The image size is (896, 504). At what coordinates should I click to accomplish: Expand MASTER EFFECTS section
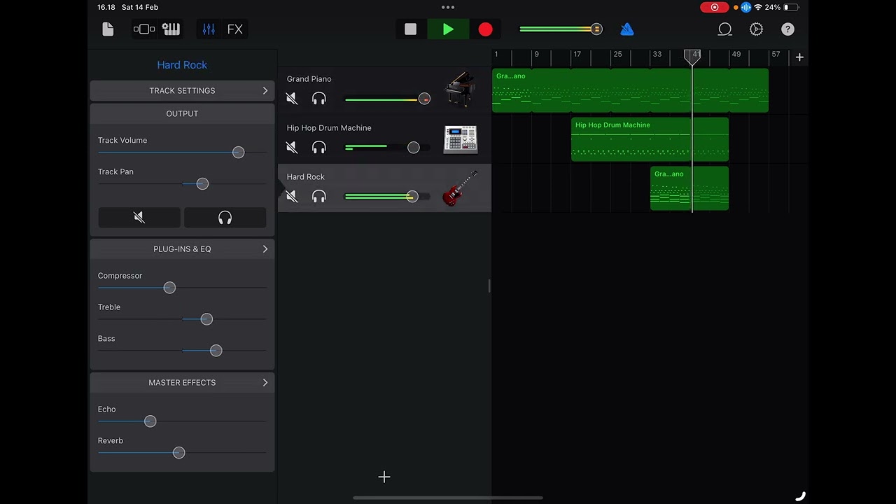click(182, 383)
